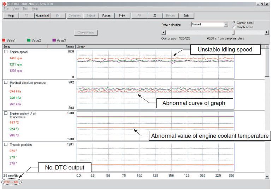Check the Manifold absolute pressure checkbox

6,82
